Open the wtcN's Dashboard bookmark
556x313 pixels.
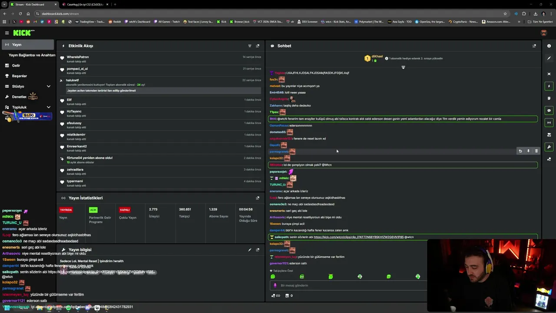[x=137, y=21]
